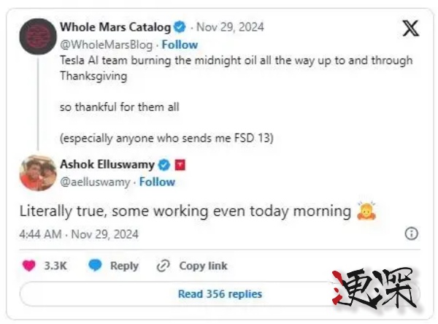
Task: Open the tweet info circle icon
Action: 411,234
